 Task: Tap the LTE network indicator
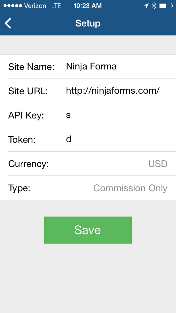[x=56, y=6]
